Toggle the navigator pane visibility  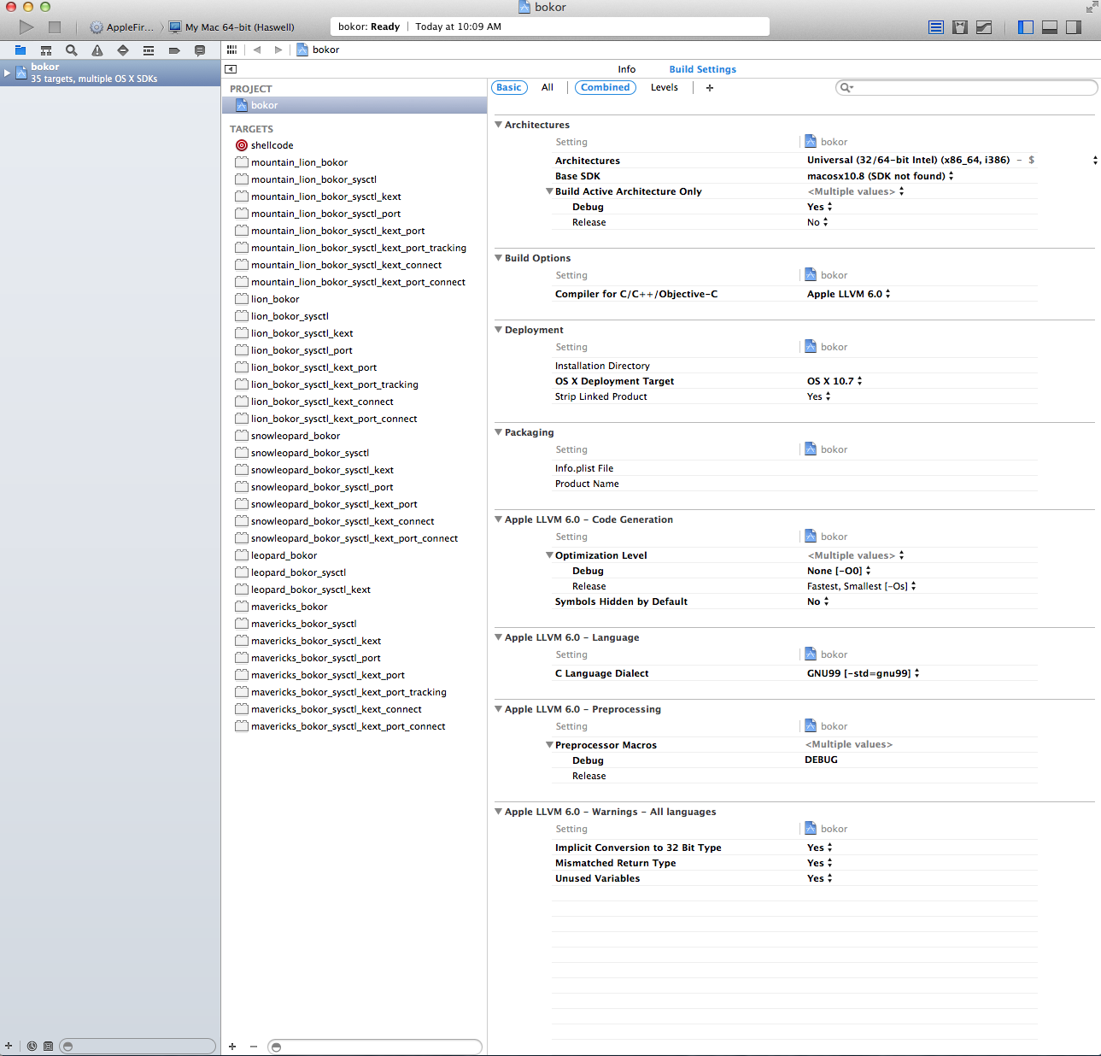[1026, 27]
